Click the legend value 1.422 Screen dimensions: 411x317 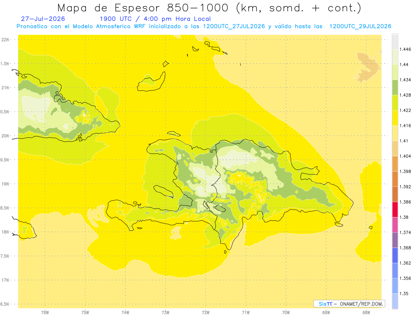[x=406, y=110]
